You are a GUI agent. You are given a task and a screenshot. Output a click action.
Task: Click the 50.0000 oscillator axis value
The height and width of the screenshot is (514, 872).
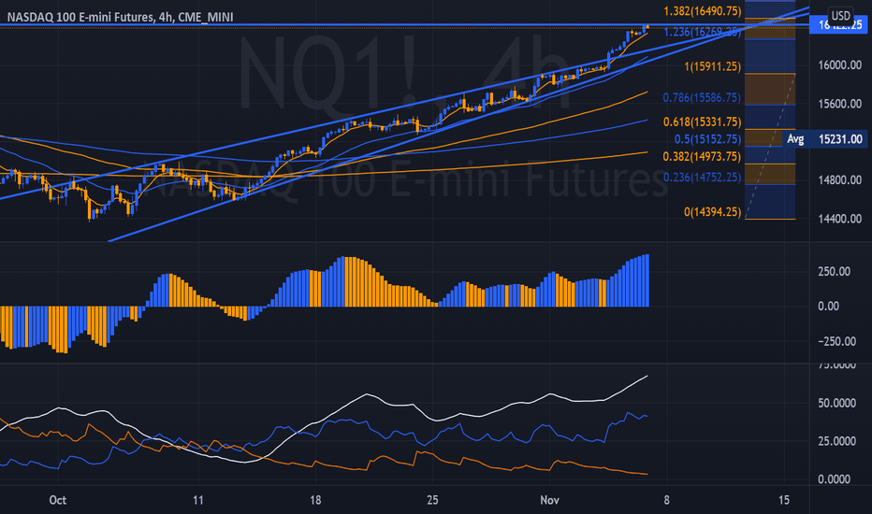pos(837,404)
